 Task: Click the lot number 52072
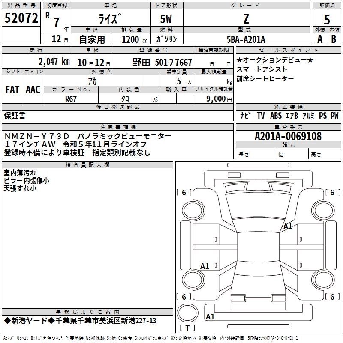(x=21, y=18)
